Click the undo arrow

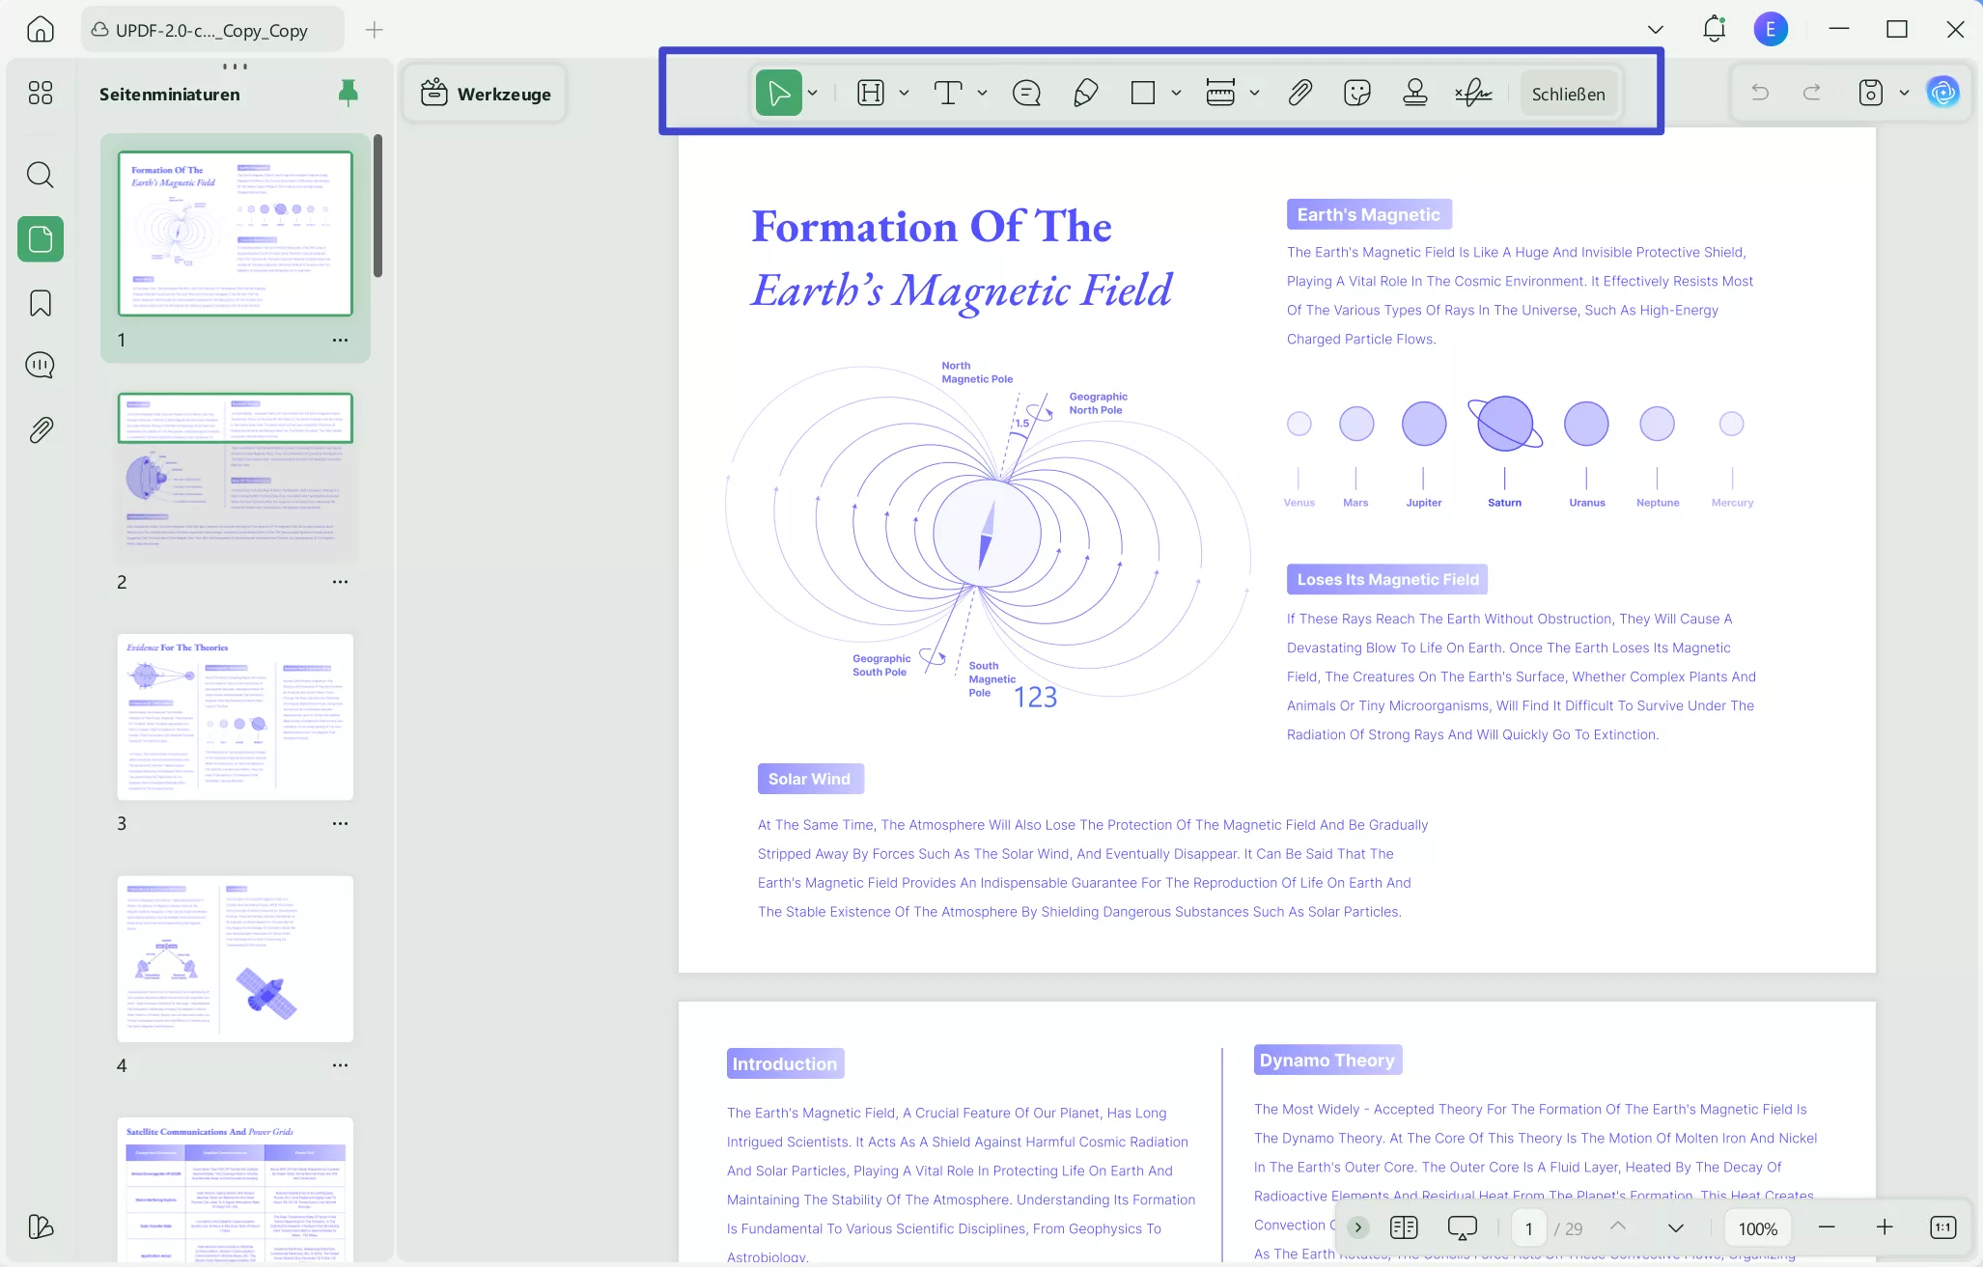[1760, 93]
